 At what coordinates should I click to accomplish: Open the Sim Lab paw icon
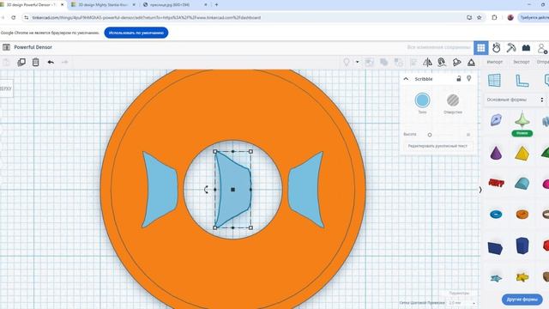(x=496, y=48)
